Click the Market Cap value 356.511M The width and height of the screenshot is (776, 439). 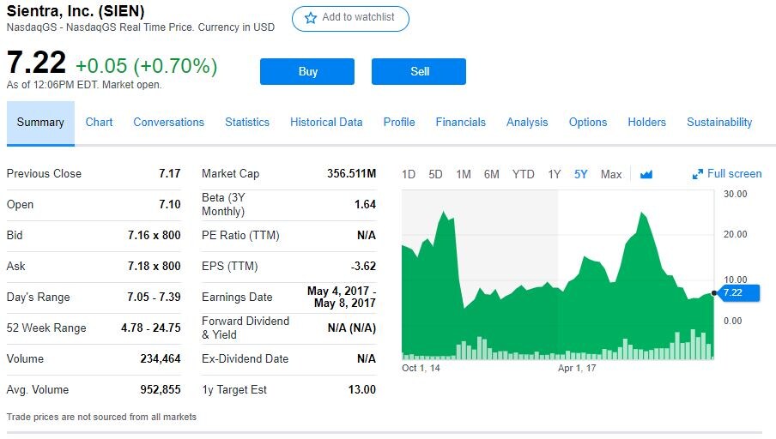[x=351, y=173]
